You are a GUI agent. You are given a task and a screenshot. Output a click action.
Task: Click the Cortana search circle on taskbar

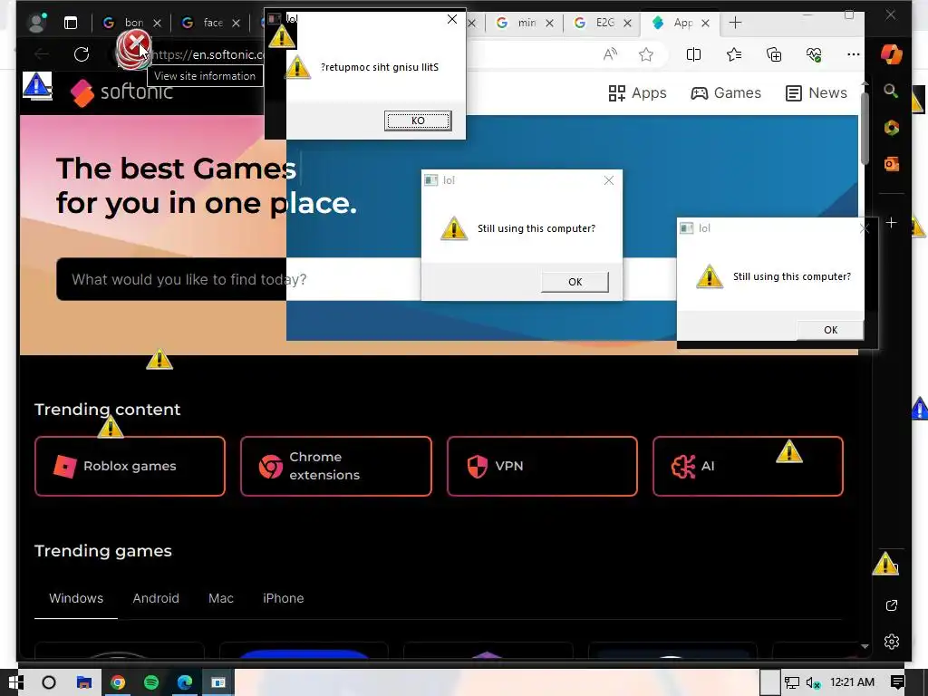49,682
